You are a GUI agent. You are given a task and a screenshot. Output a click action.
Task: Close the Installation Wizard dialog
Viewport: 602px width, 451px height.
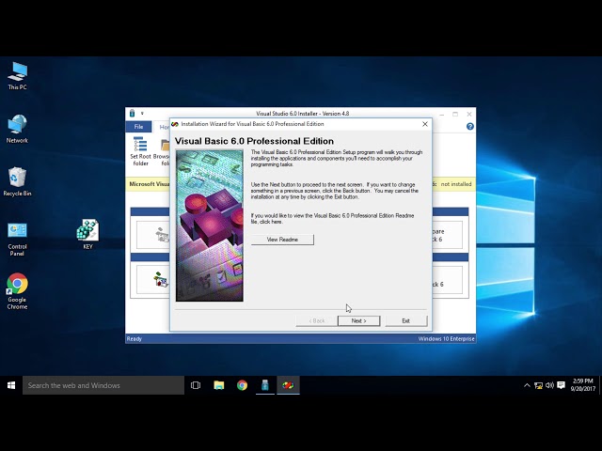click(x=424, y=124)
